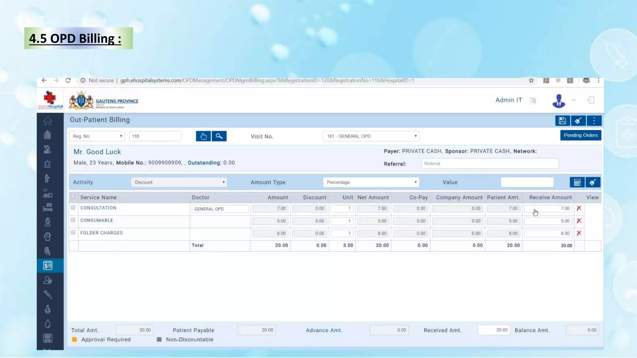Image resolution: width=637 pixels, height=358 pixels.
Task: Open the siren emergency sidebar icon
Action: (x=47, y=164)
